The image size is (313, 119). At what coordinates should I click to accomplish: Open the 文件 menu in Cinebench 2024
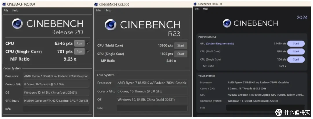(197, 9)
